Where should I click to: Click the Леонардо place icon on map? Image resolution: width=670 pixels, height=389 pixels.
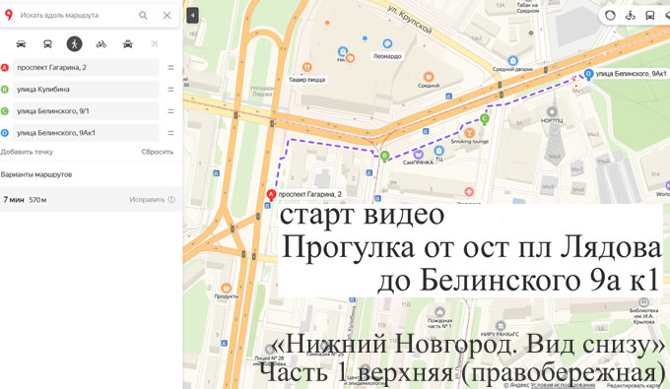(387, 43)
